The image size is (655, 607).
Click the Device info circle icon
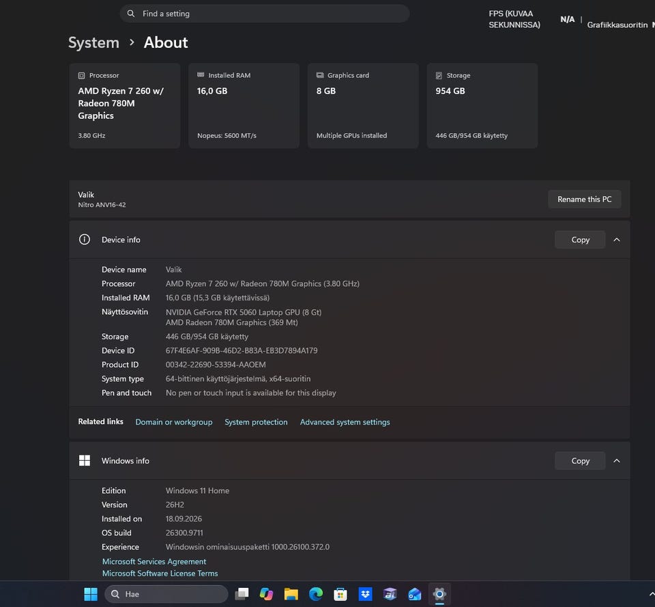click(85, 240)
